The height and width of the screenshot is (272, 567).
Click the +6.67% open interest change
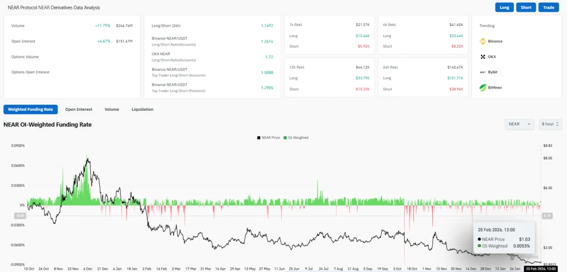point(104,41)
